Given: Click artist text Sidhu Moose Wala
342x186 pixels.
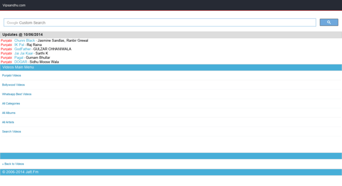Looking at the screenshot, I should click(x=44, y=62).
